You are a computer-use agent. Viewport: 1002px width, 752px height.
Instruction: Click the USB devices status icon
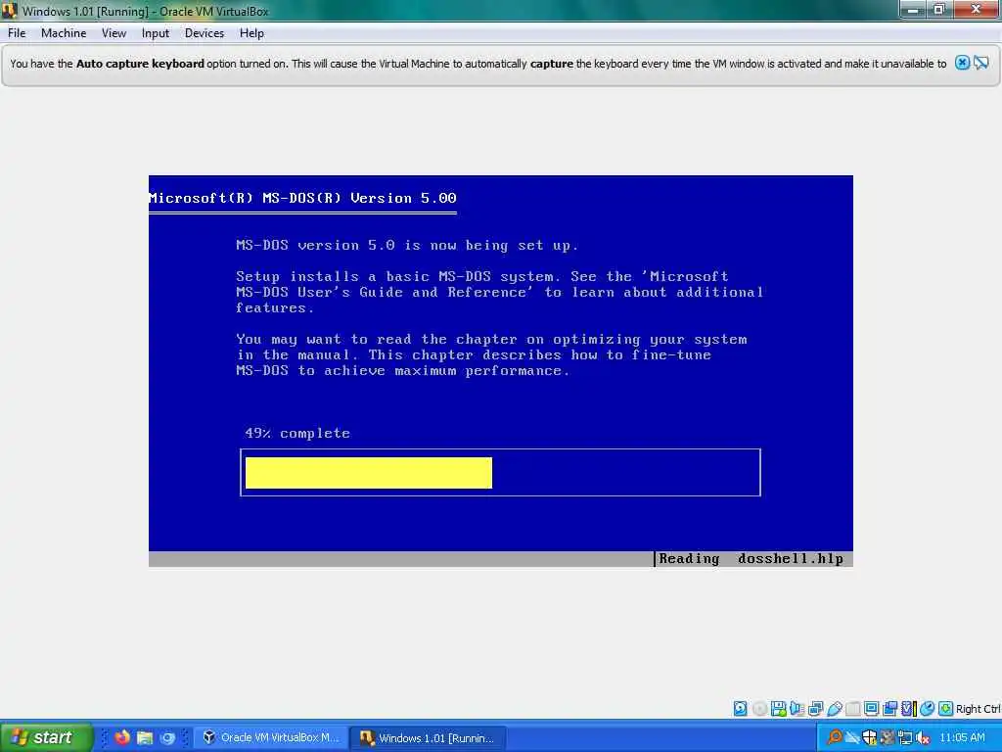tap(835, 709)
